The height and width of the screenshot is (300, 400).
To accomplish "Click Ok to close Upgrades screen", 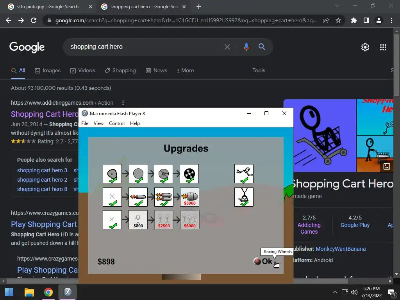I will pyautogui.click(x=263, y=261).
